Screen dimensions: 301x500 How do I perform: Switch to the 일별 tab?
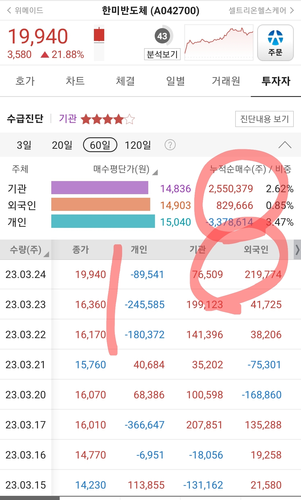click(x=176, y=81)
